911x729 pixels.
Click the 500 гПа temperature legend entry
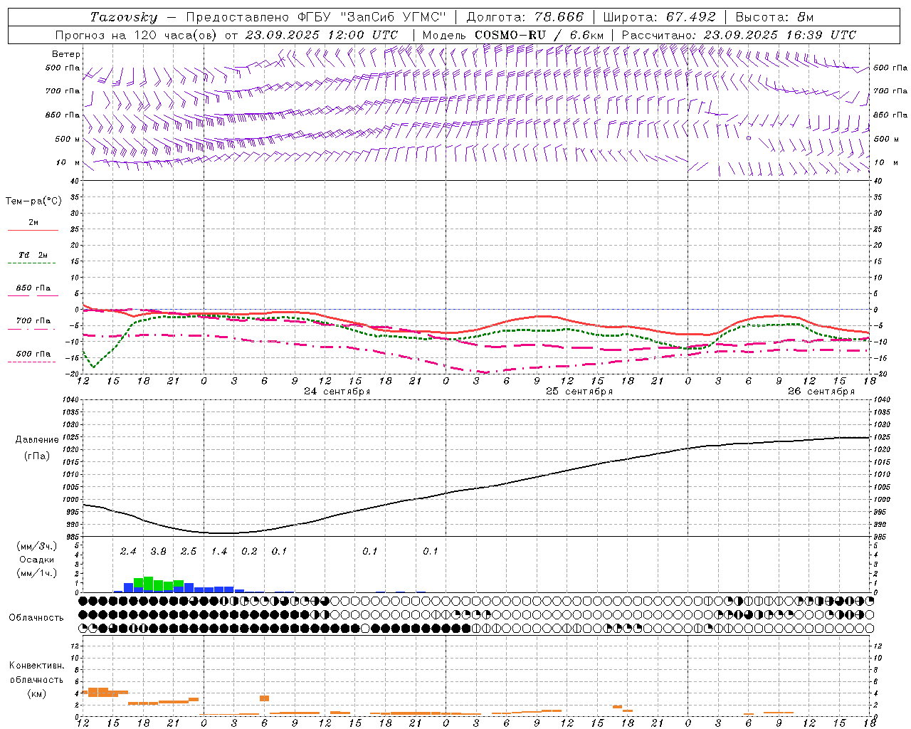[33, 354]
